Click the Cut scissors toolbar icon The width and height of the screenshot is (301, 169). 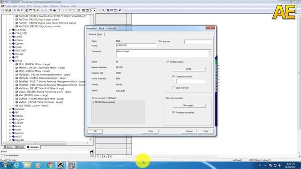[15, 10]
